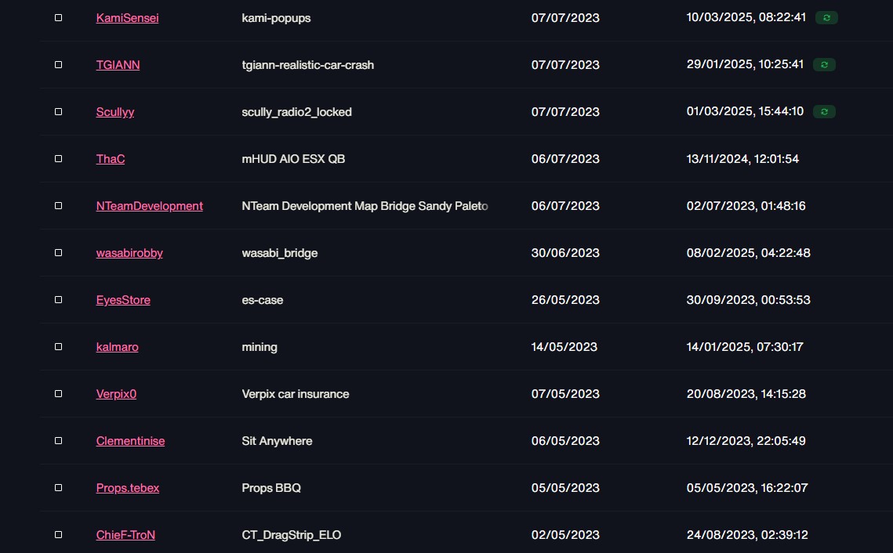Click the tgiann-realistic-car-crash resource name
This screenshot has height=553, width=893.
[x=308, y=65]
